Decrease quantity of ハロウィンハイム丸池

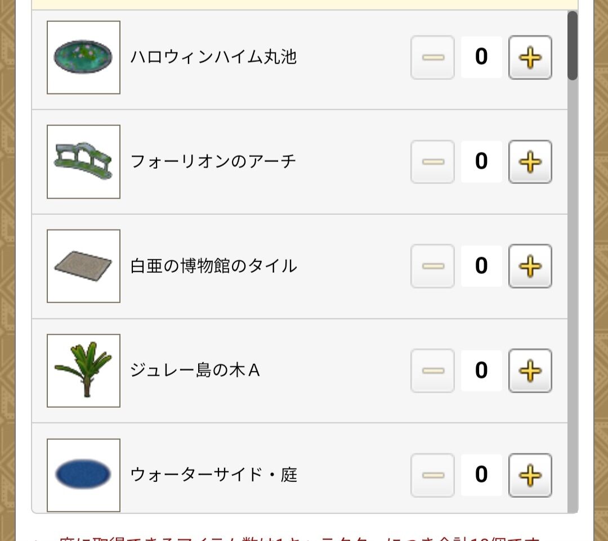click(x=432, y=57)
